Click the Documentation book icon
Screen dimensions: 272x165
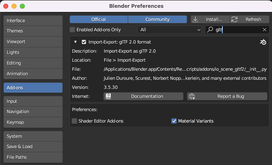(108, 96)
